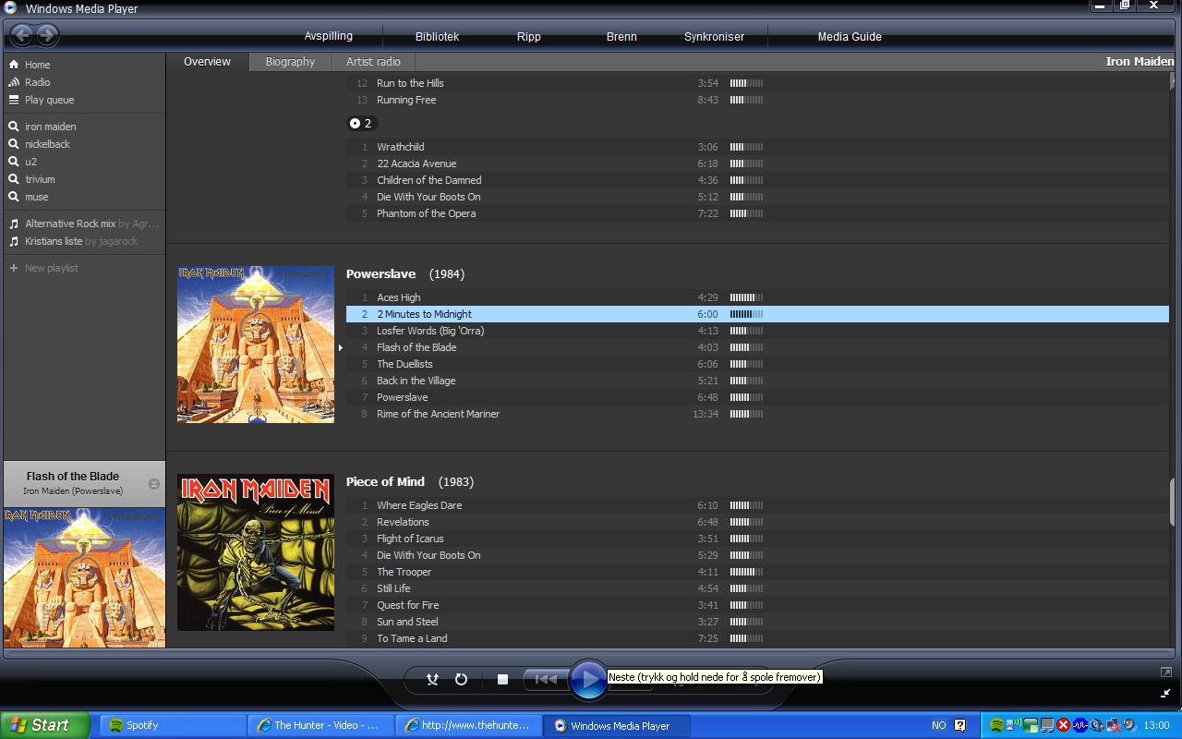This screenshot has width=1182, height=739.
Task: Switch to full screen view icon
Action: pyautogui.click(x=1165, y=672)
